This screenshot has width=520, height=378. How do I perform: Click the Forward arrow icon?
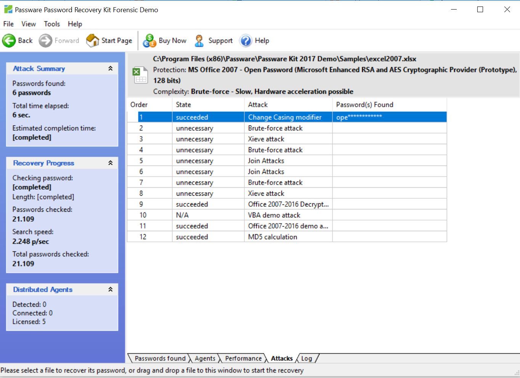pos(45,40)
